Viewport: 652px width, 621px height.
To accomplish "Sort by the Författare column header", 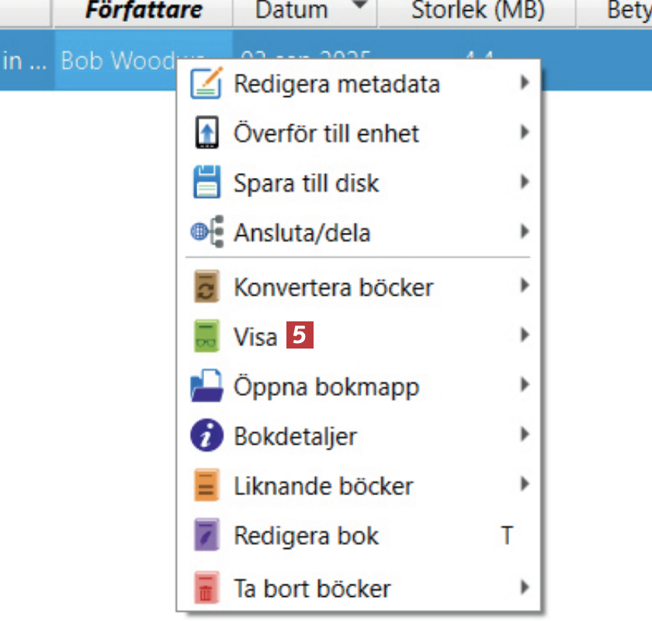I will (144, 10).
